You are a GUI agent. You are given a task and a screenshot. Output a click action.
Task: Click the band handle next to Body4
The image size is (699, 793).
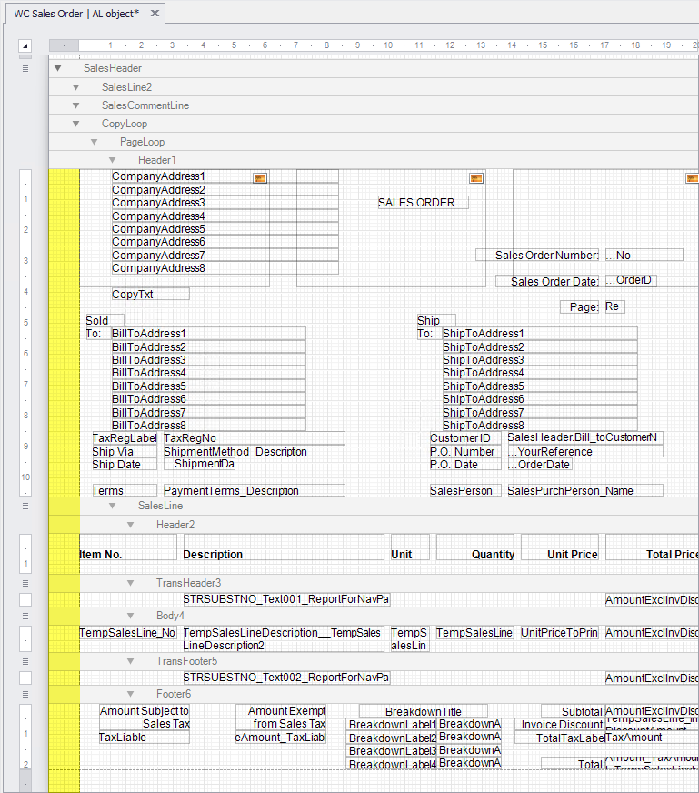pos(25,616)
